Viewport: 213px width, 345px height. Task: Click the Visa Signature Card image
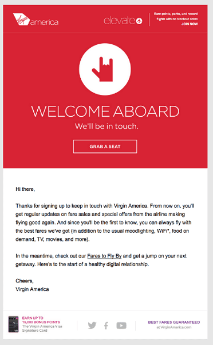point(14,324)
